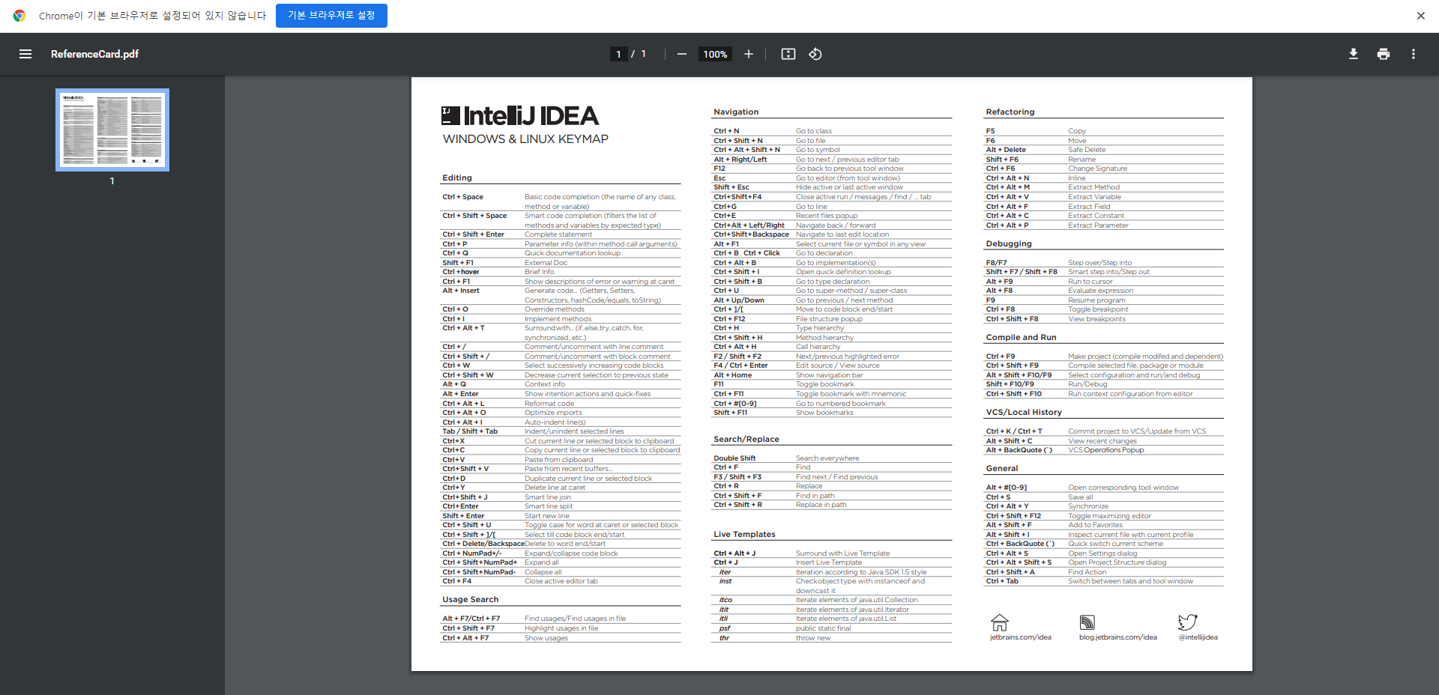Click the 'Run/Debug' text
1439x695 pixels.
(x=1087, y=384)
